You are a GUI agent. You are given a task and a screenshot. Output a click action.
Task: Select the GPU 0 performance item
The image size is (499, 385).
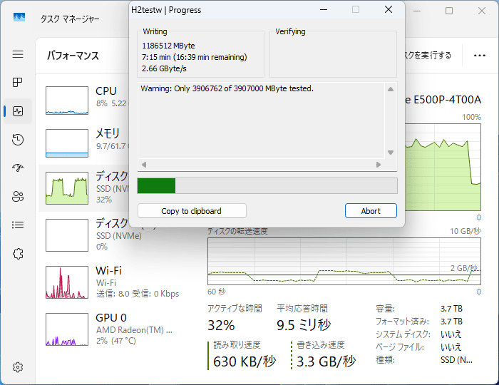pos(107,329)
